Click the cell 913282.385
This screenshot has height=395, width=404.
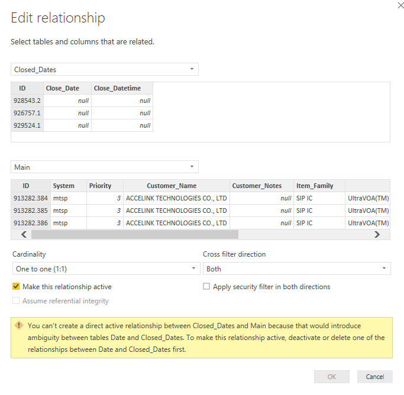click(31, 211)
